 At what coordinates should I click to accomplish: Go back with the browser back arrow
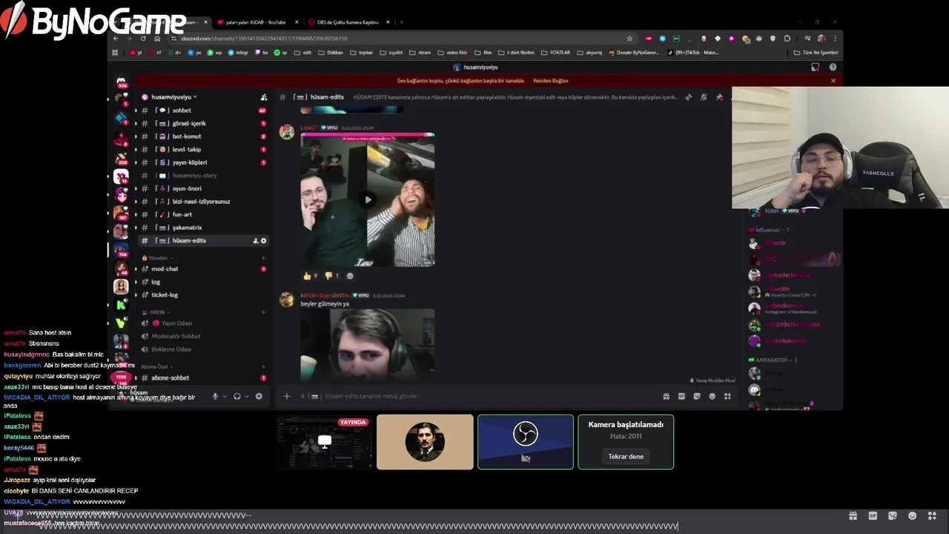coord(116,39)
